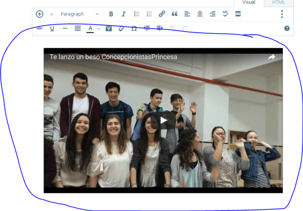The width and height of the screenshot is (303, 211).
Task: Center align the text
Action: click(x=200, y=14)
